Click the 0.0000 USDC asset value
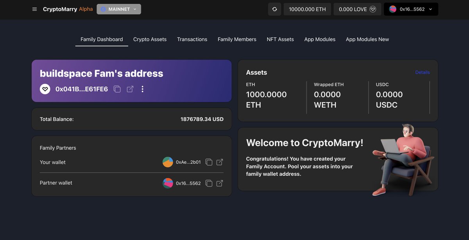This screenshot has height=240, width=469. tap(389, 100)
